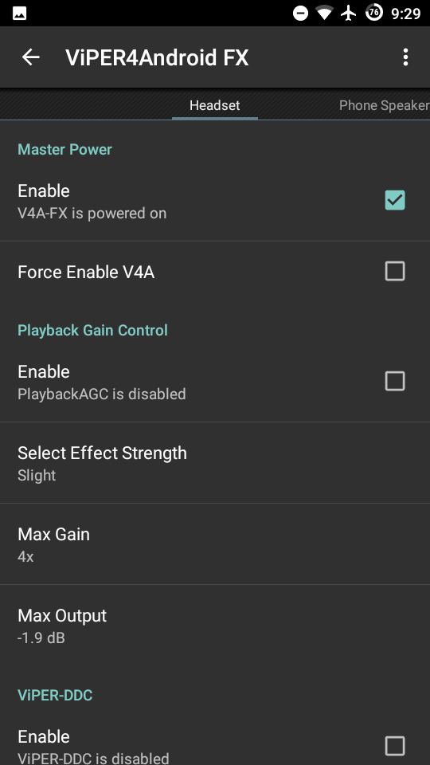Uncheck the Master Power Enable checkbox
Viewport: 430px width, 765px height.
click(x=395, y=200)
